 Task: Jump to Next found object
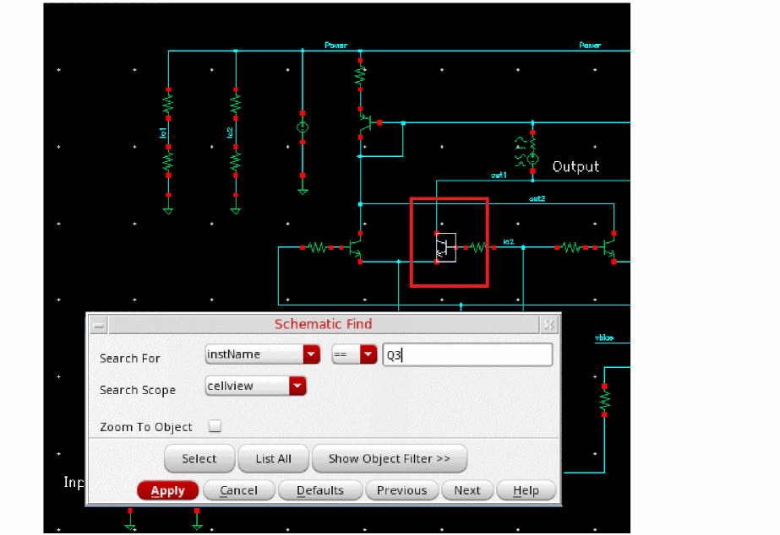click(467, 490)
